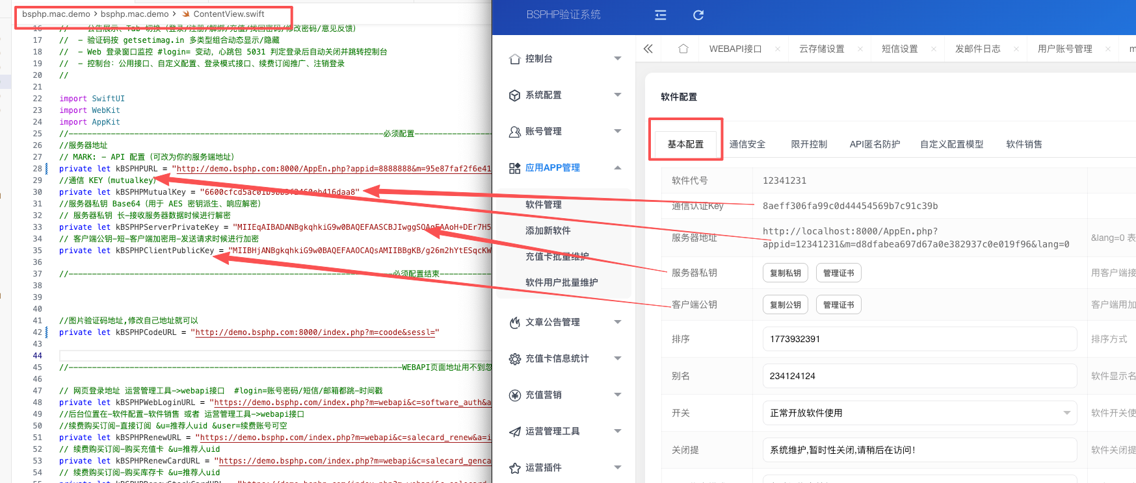Switch to the 限开控制 tab
Screen dimensions: 1136x483
tap(809, 144)
